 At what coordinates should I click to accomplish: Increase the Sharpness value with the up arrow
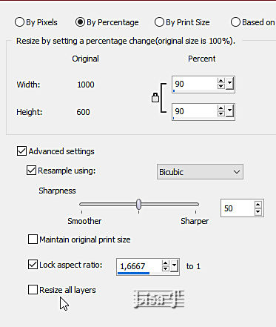[x=258, y=205]
